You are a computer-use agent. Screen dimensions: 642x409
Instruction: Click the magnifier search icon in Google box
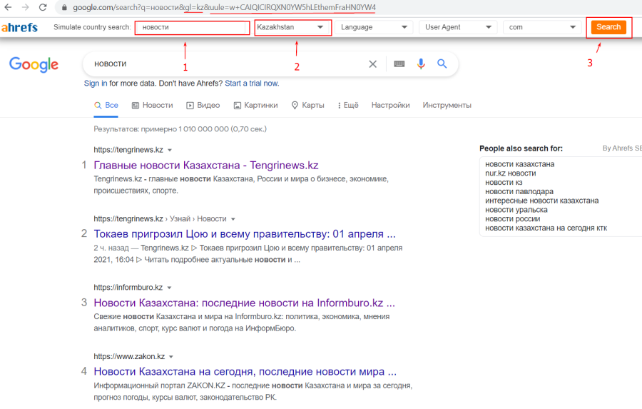click(442, 64)
